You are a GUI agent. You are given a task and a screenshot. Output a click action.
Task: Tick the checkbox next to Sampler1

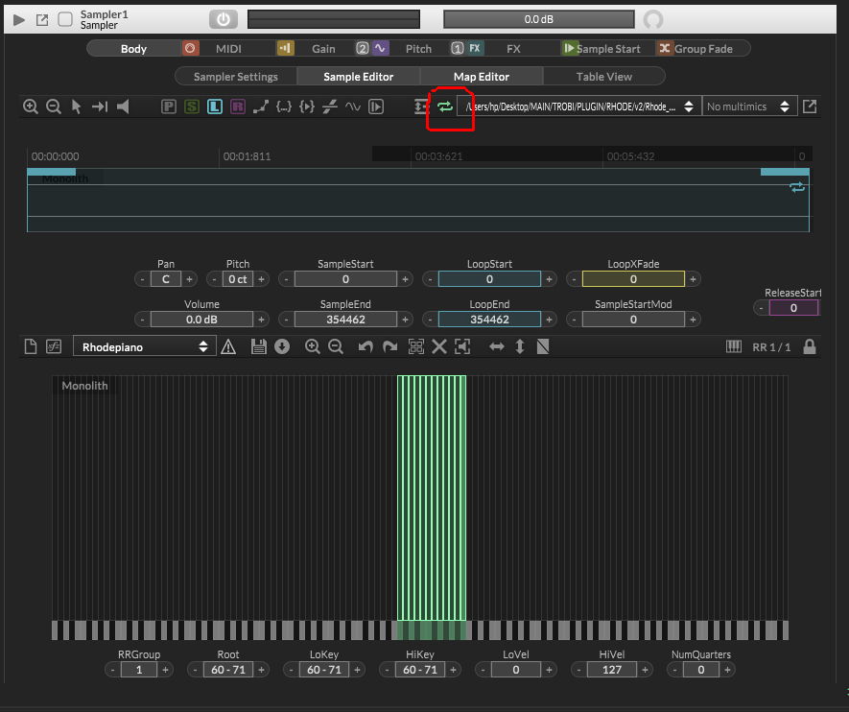[x=65, y=19]
